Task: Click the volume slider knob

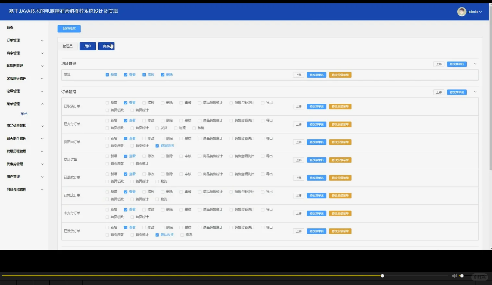Action: click(462, 276)
